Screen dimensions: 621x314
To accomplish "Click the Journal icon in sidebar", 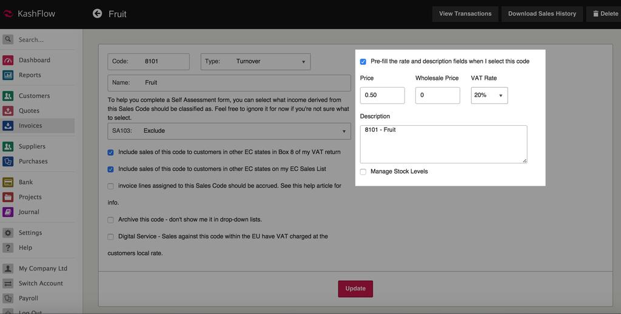I will tap(8, 212).
